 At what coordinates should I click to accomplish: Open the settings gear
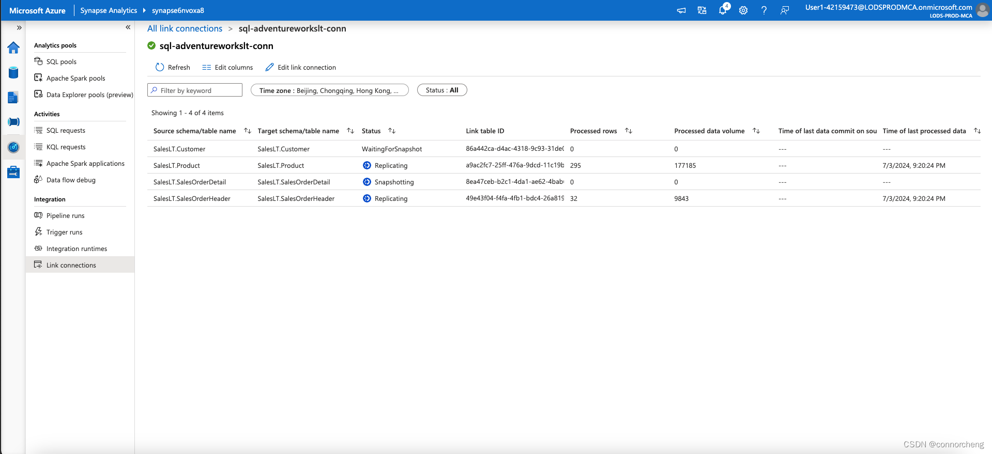click(743, 10)
